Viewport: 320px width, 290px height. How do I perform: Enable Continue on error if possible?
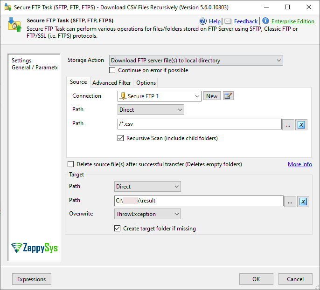click(112, 70)
